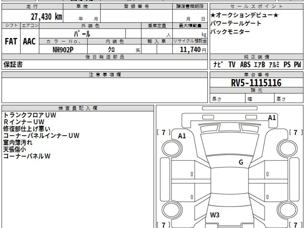Click the 譲渡書類期限 header
The image size is (305, 228).
190,7
